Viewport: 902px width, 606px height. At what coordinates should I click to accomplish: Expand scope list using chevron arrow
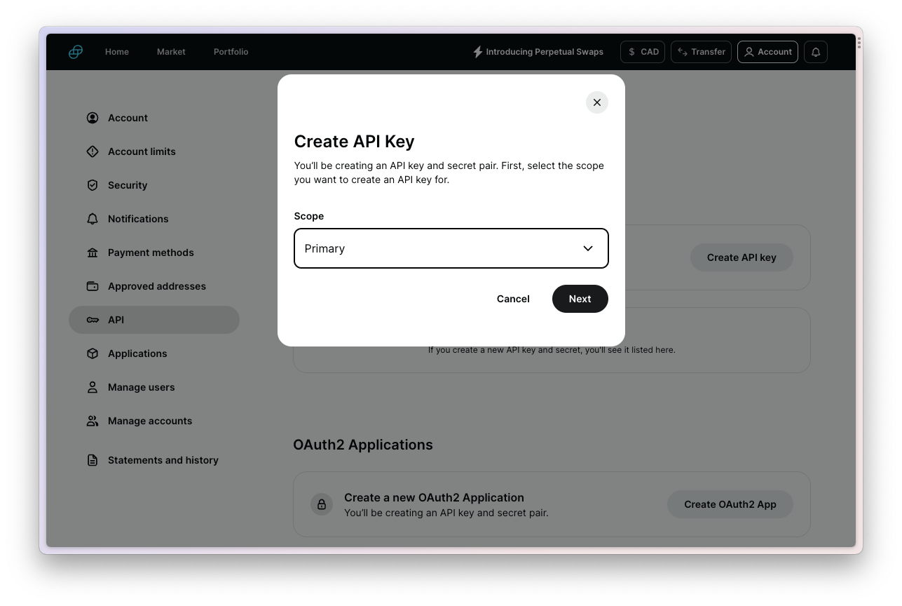click(588, 248)
